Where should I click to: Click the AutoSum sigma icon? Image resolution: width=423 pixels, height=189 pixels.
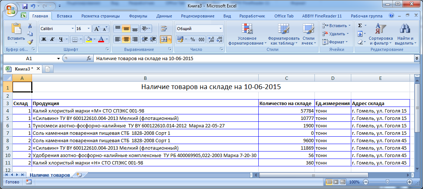point(360,26)
